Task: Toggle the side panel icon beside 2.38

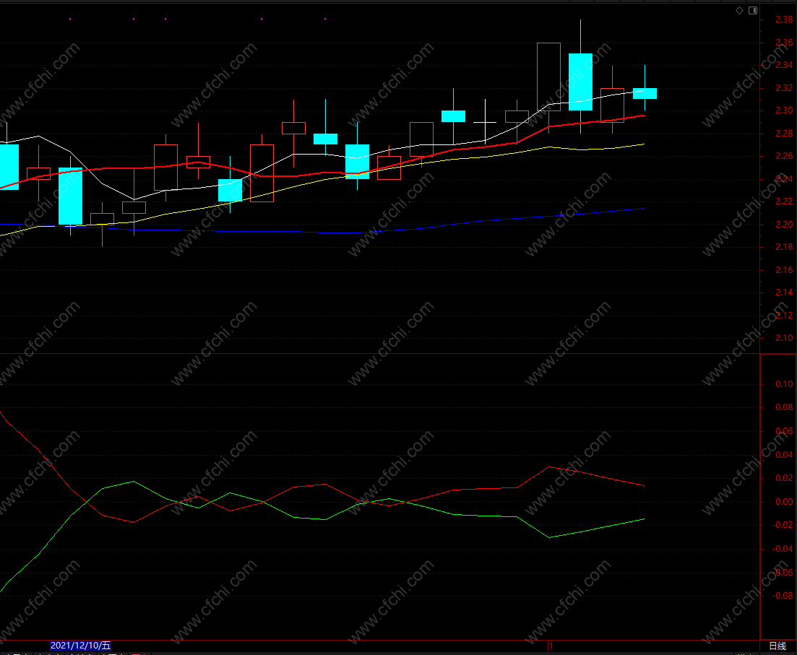Action: pos(753,11)
